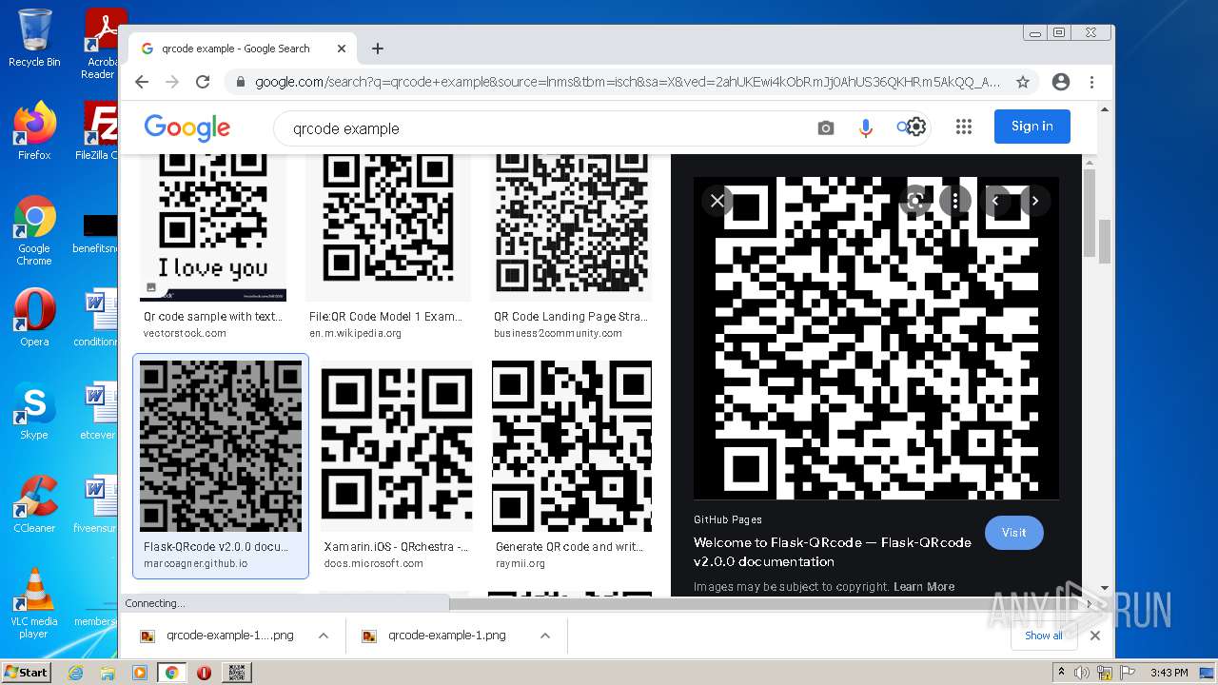Click the Windows Start button

pos(26,673)
